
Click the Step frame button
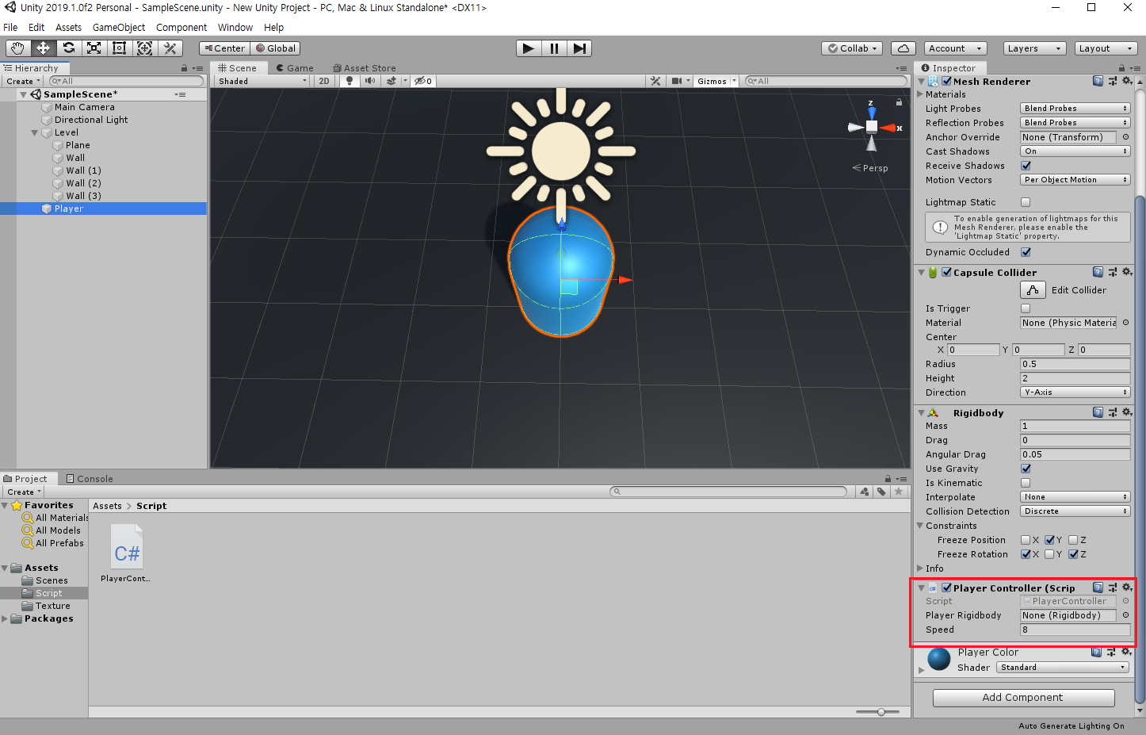point(579,48)
